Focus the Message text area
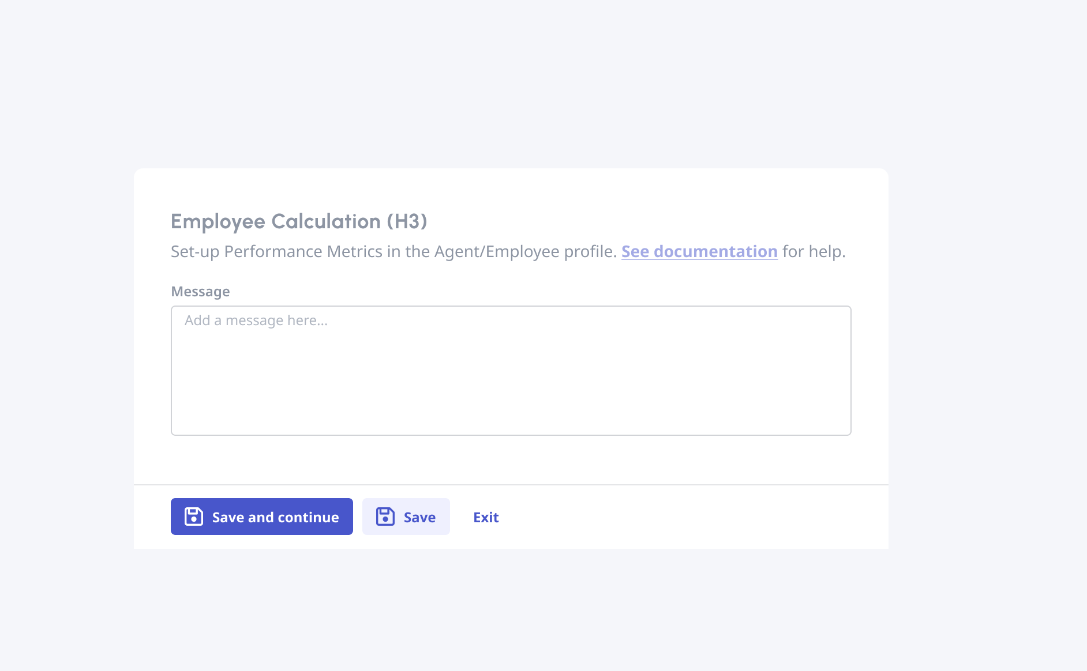Viewport: 1087px width, 671px height. 511,370
